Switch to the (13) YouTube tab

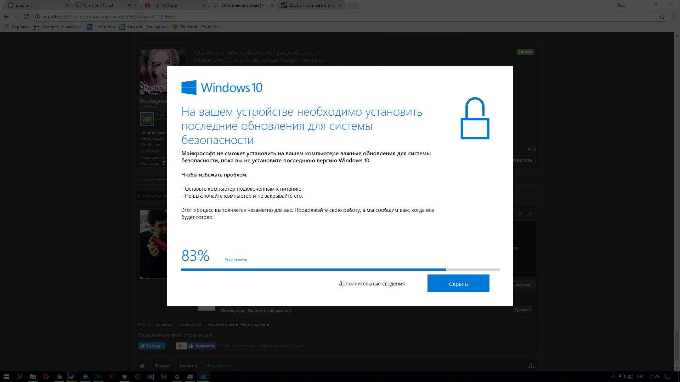pyautogui.click(x=175, y=5)
